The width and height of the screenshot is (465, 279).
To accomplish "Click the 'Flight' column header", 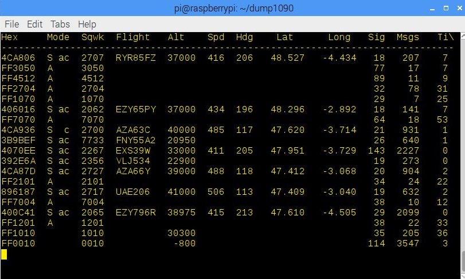I will 133,37.
